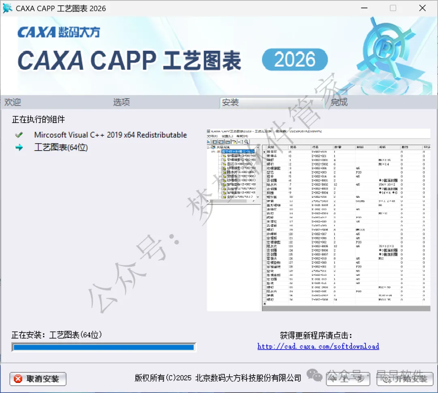
Task: Click the cyan arrow beside 工艺图表(64位)
Action: (x=19, y=147)
